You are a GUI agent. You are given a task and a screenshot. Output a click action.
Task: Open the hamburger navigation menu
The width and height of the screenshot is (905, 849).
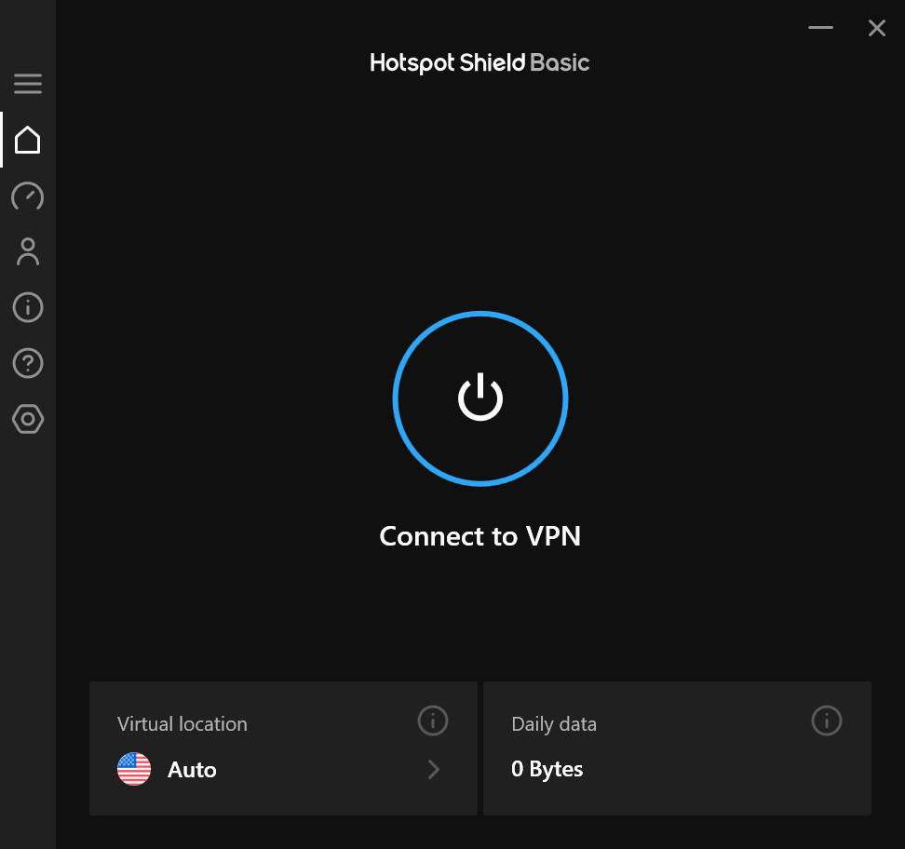(x=28, y=84)
